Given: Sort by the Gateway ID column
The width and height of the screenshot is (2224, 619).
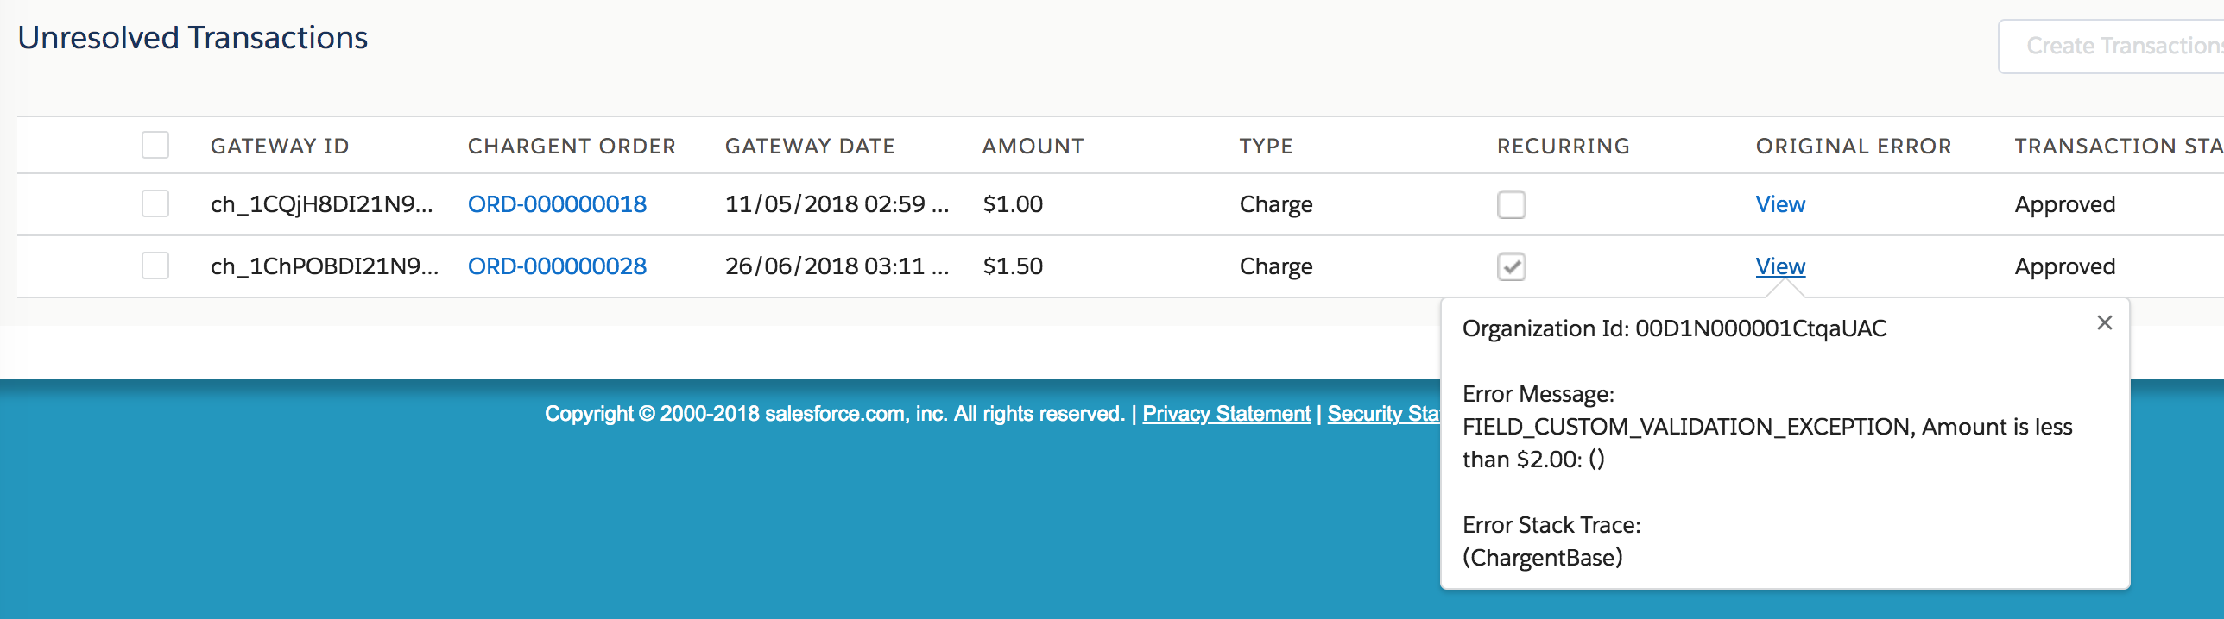Looking at the screenshot, I should click(x=281, y=145).
